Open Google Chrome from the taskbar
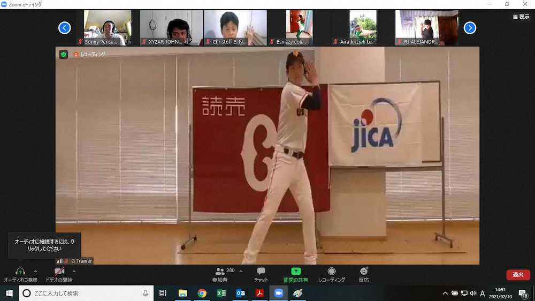The image size is (535, 301). click(202, 293)
